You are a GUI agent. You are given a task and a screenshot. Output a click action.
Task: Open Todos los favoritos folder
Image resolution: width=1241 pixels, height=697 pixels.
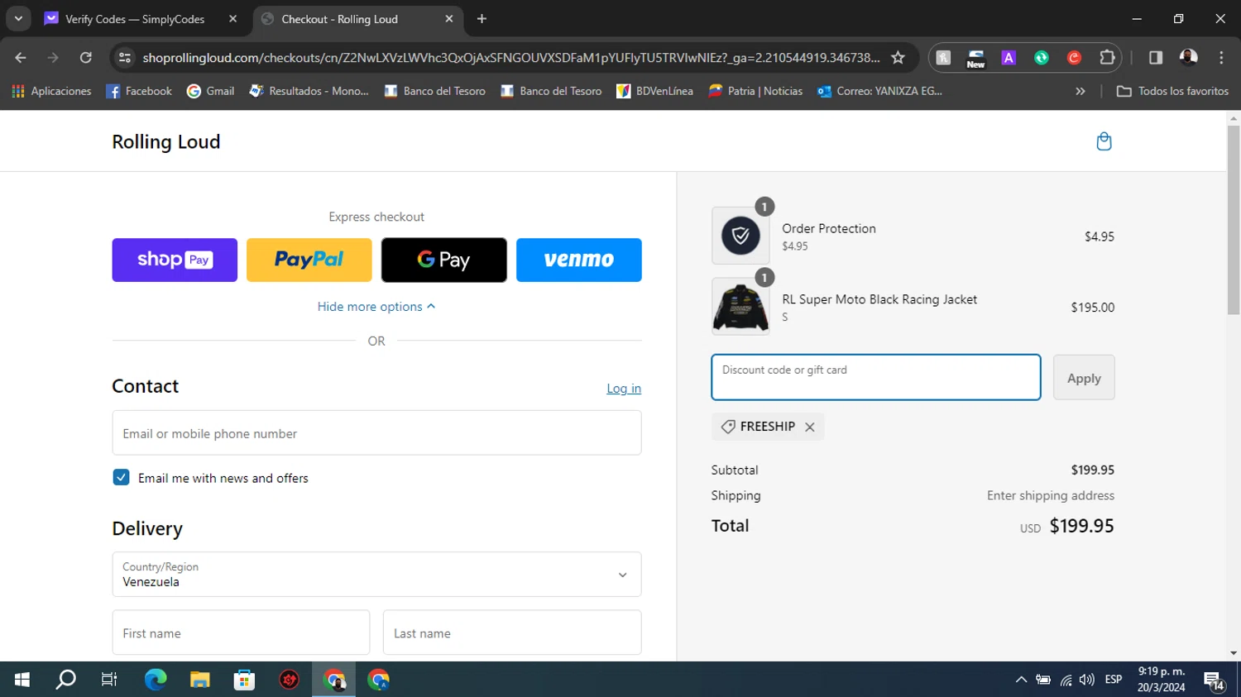1172,91
